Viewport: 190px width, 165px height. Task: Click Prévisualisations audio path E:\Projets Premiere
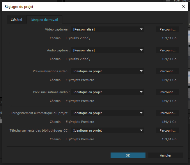[x=80, y=101]
